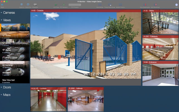Screen dimensions: 179x112
Task: Expand the Maps section
Action: 1,95
